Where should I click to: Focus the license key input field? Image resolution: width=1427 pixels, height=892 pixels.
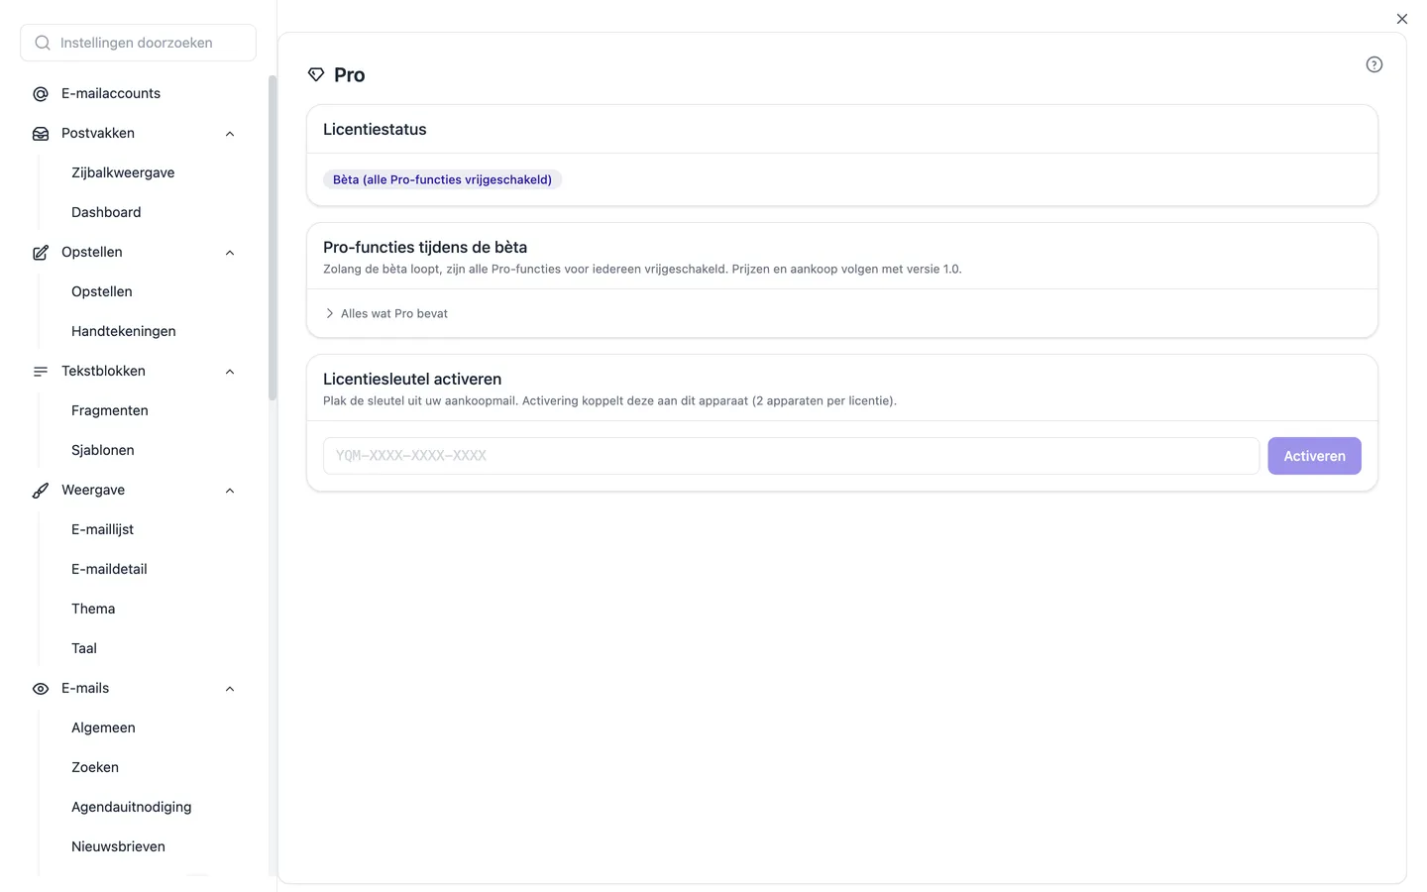[x=791, y=456]
